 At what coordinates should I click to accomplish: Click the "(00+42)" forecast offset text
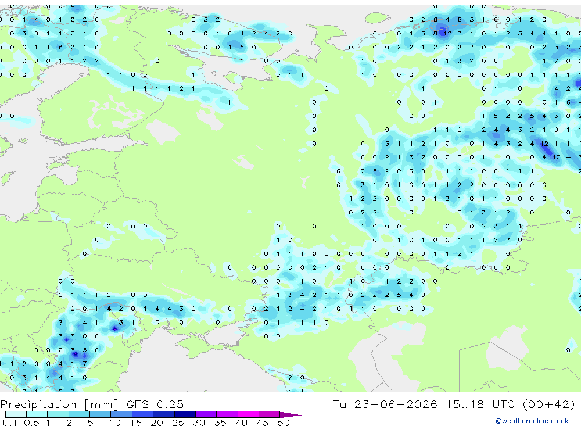point(549,404)
